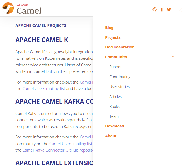Click the Apache Camel K heading
186x166 pixels.
tap(42, 40)
